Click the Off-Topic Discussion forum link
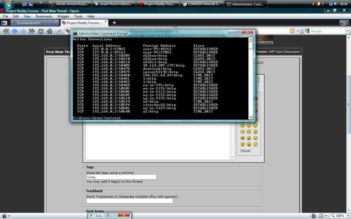Viewport: 351px width, 219px height. 284,52
